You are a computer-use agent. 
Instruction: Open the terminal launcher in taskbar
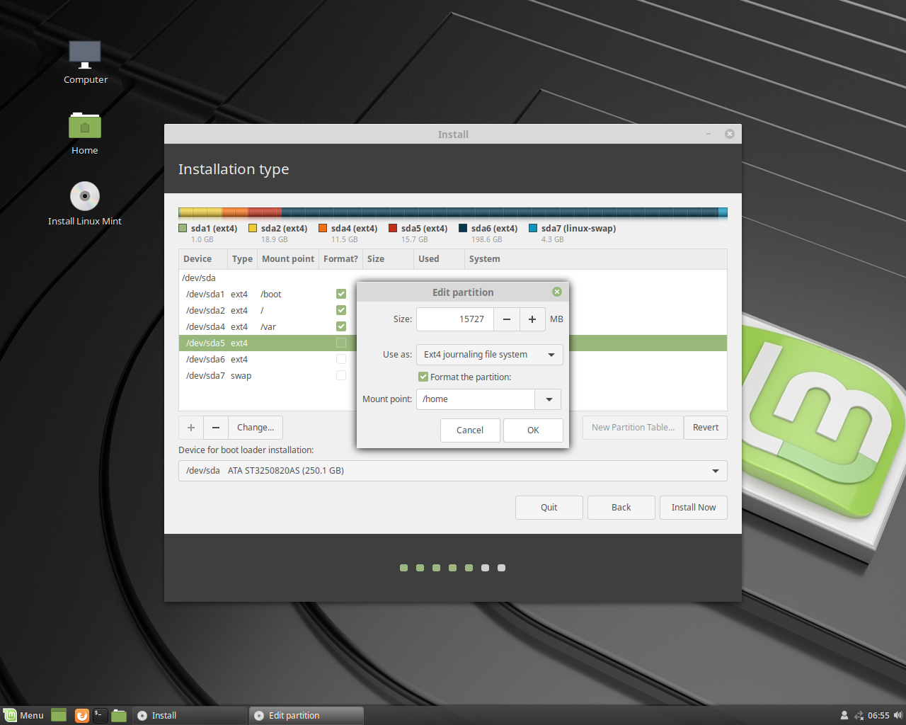101,715
